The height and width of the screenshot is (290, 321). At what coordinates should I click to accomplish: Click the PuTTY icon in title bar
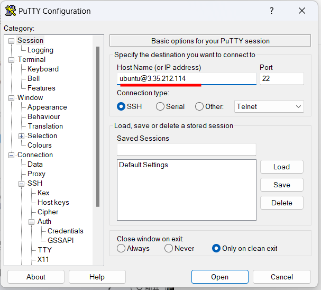[10, 11]
